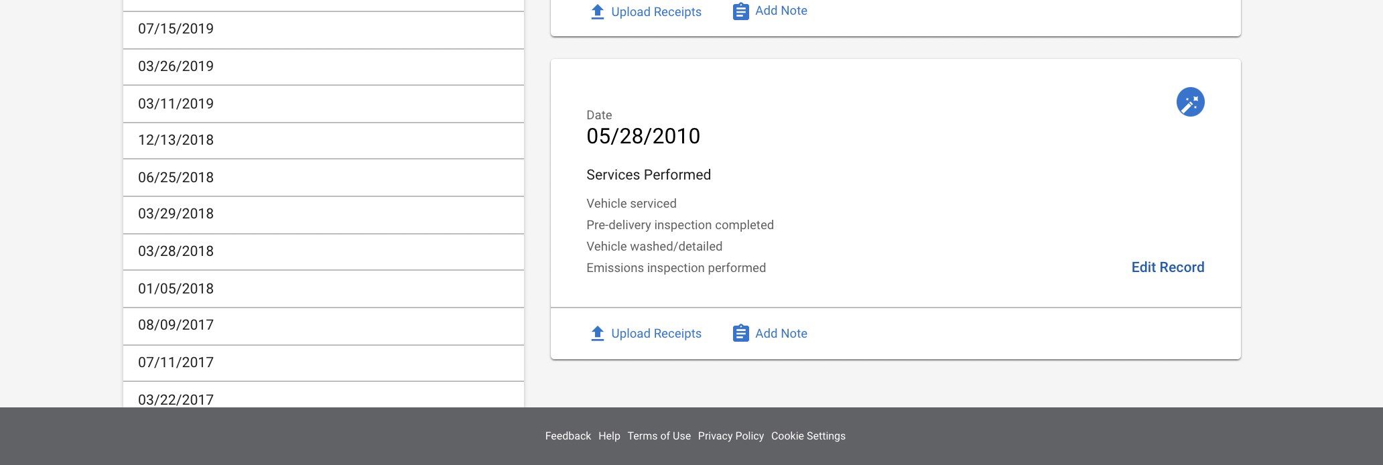Click the upload arrow icon in the 05/28/2010 card
This screenshot has width=1383, height=465.
(598, 333)
